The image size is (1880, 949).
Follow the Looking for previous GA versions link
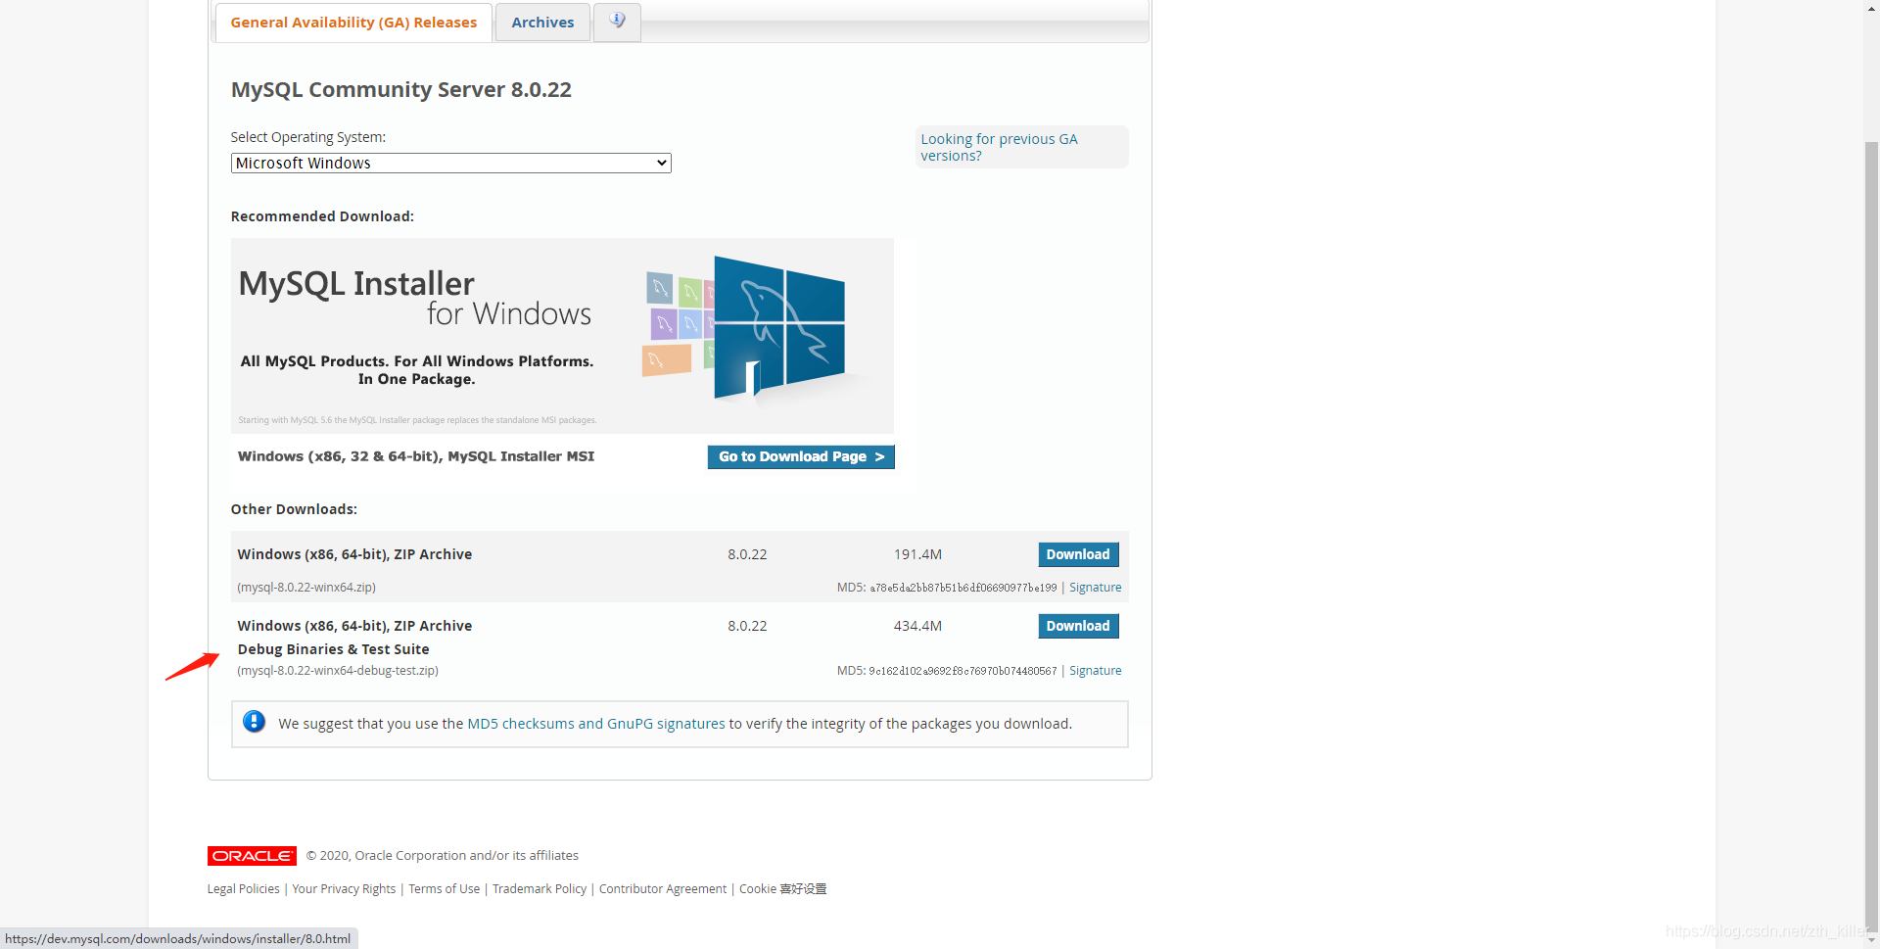click(999, 147)
